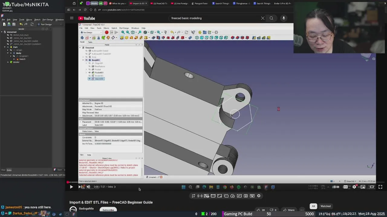Screen dimensions: 387x217
Task: Open the Intro chapter list
Action: pyautogui.click(x=112, y=187)
